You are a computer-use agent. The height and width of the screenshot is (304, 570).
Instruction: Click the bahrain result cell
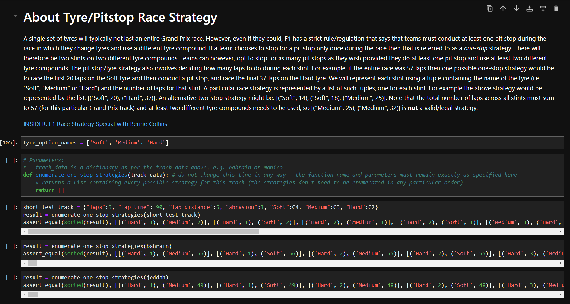pos(129,250)
